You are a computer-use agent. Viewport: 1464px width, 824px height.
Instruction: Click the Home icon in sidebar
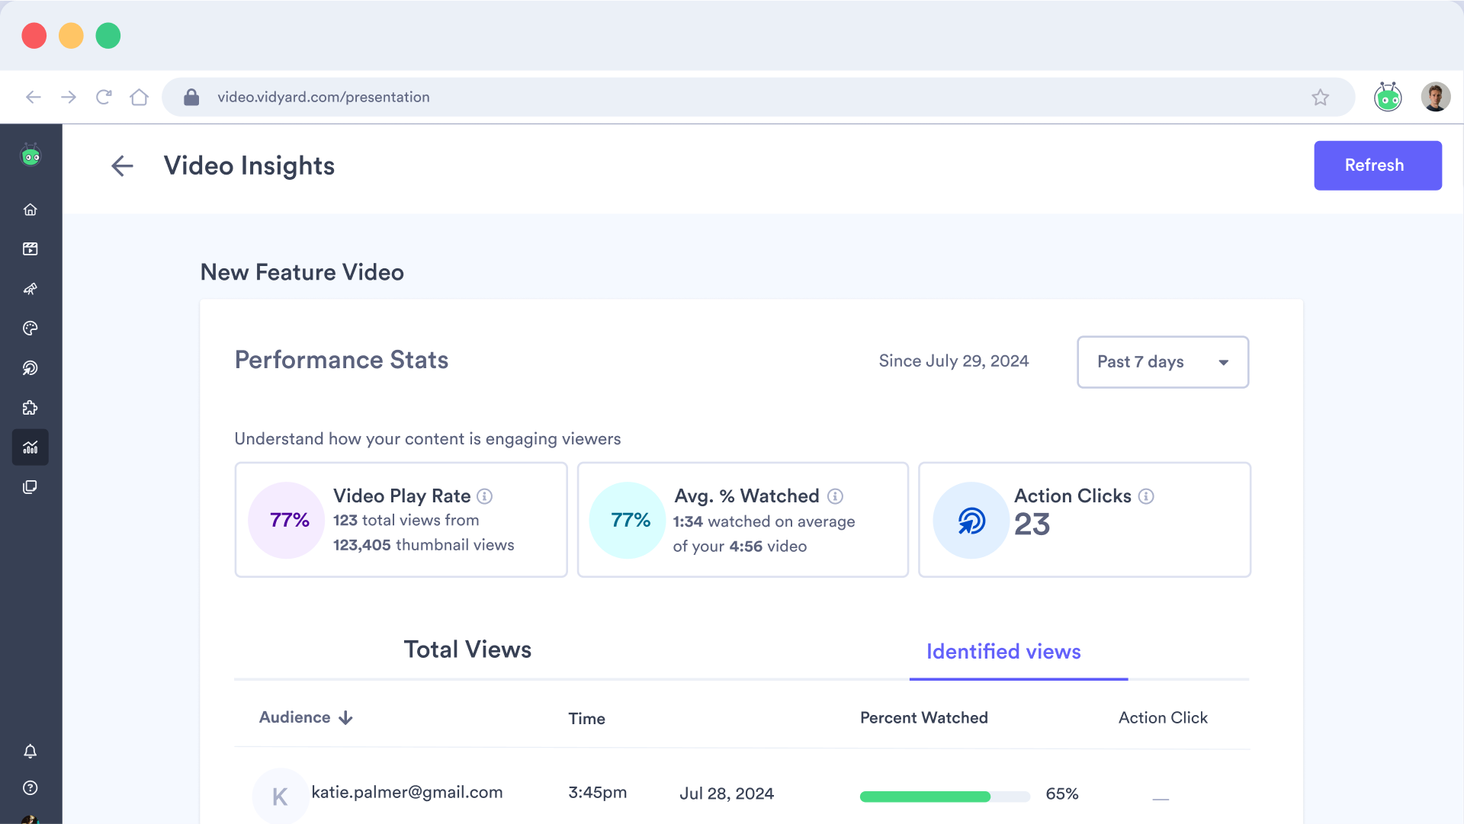(30, 209)
